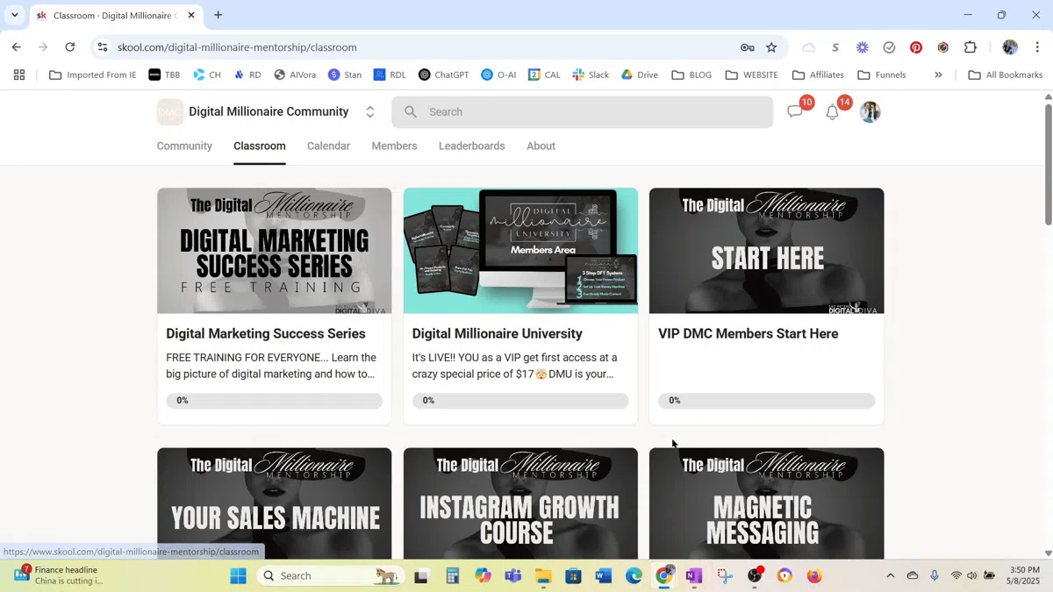View the About tab

point(541,146)
